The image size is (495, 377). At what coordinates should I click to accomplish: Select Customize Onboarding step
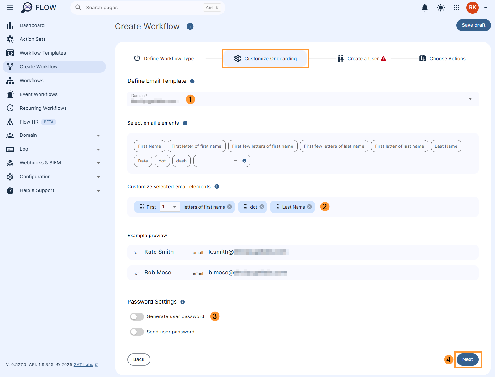[266, 58]
